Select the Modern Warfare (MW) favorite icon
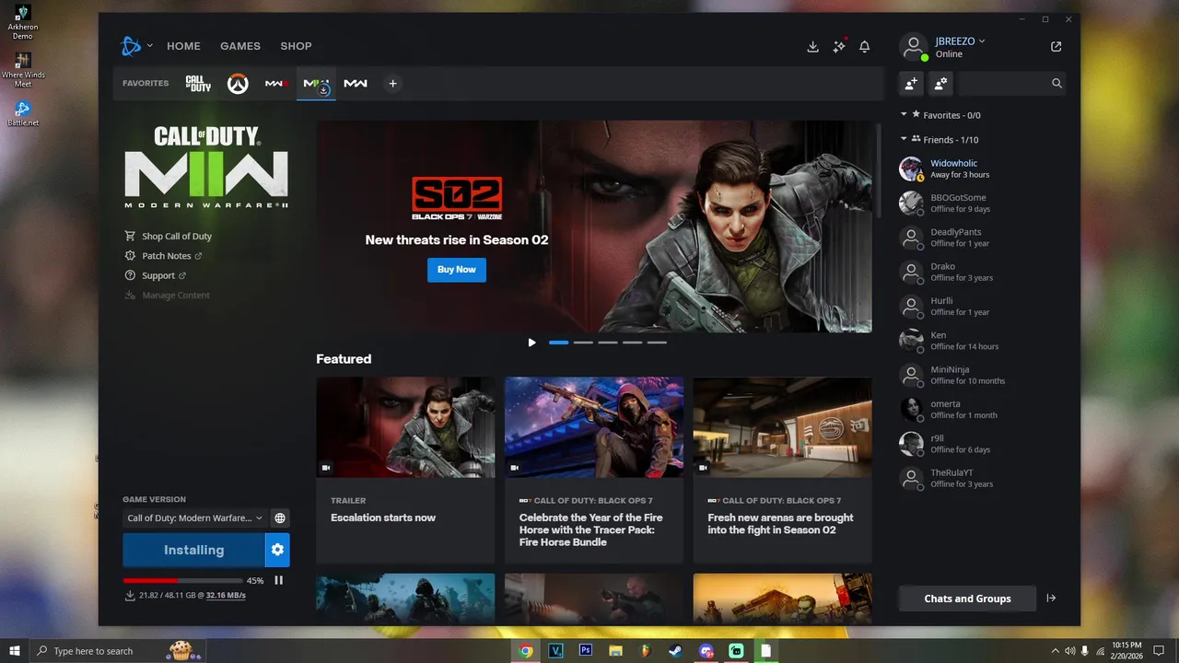 click(x=356, y=84)
